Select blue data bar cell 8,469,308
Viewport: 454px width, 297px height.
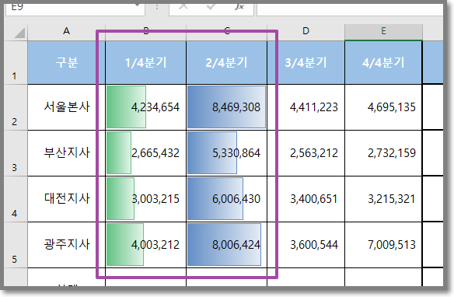(x=226, y=107)
